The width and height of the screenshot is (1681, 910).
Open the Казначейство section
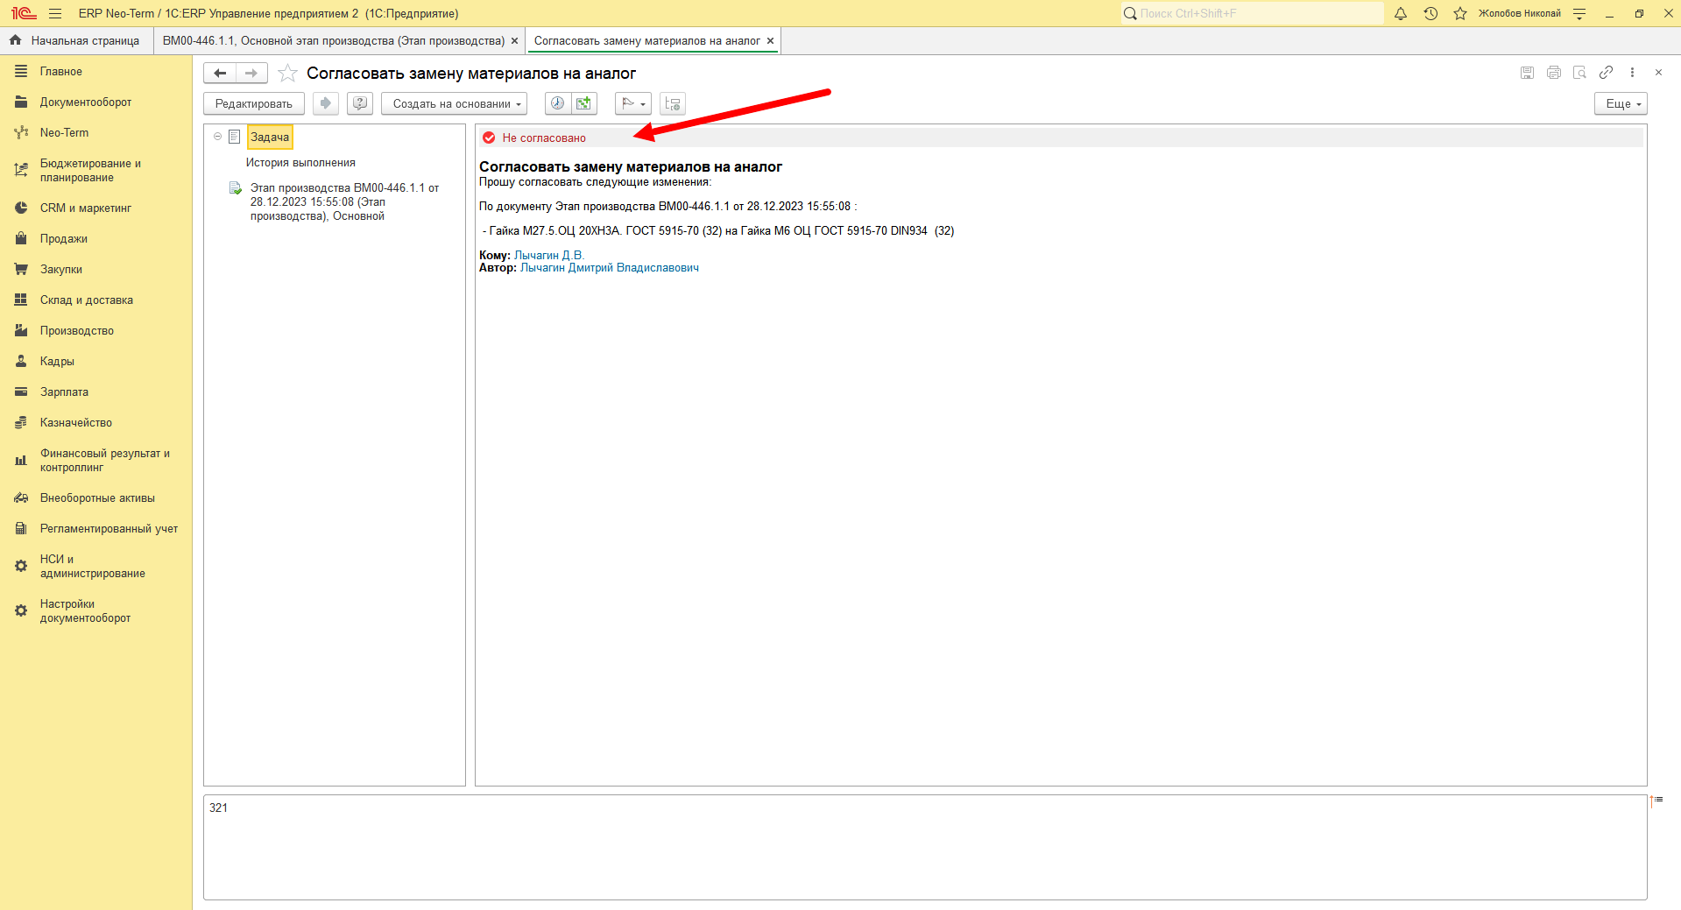[76, 423]
